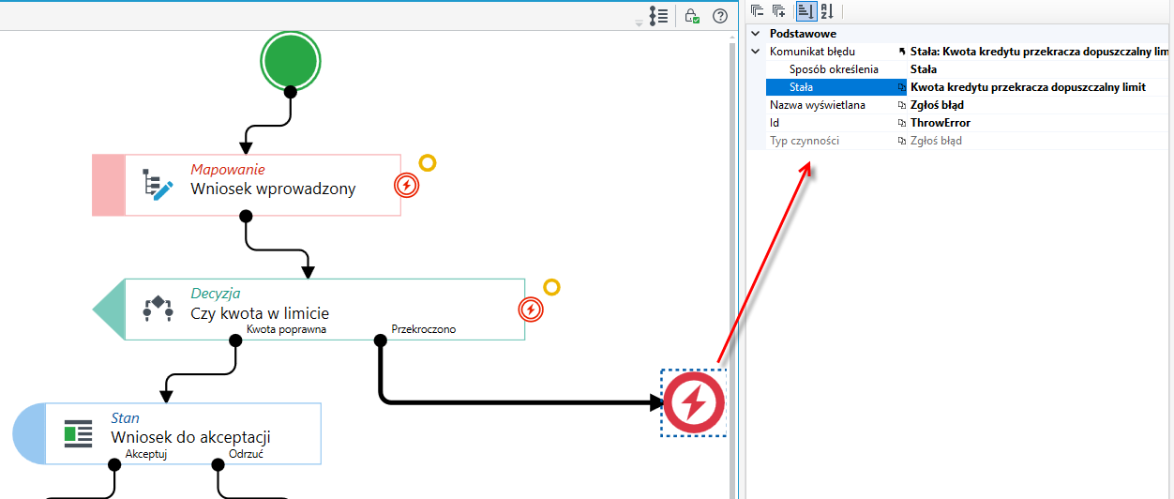Click the Akceptuj output port label
Screen dimensions: 1174x499
tap(146, 453)
